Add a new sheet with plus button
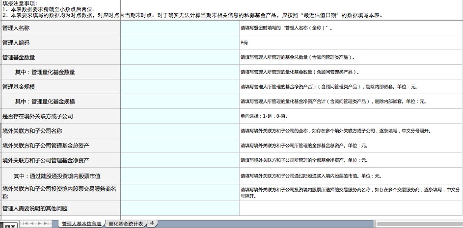This screenshot has width=463, height=228. click(152, 224)
